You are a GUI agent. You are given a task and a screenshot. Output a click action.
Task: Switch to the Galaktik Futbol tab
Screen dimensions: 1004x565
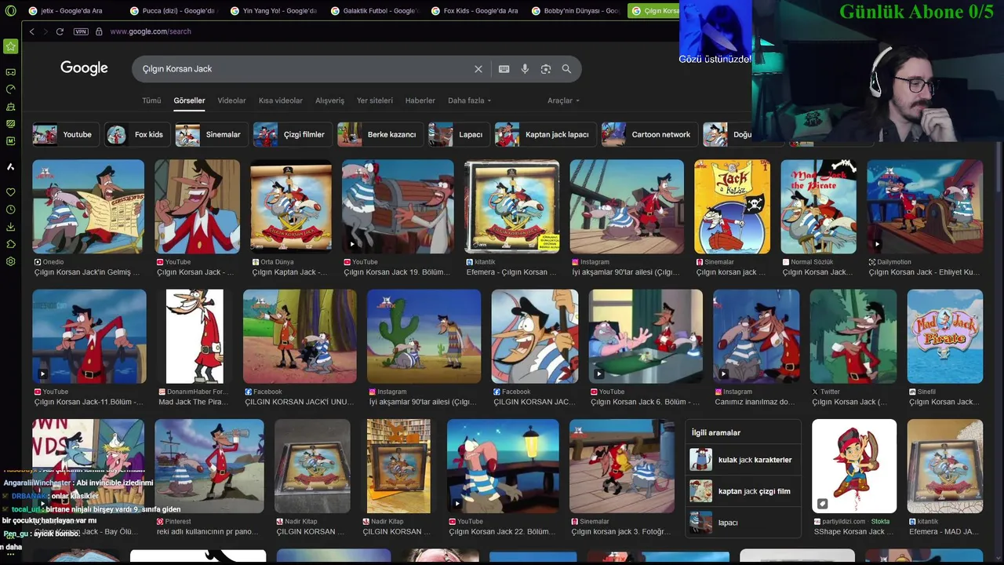click(x=373, y=11)
